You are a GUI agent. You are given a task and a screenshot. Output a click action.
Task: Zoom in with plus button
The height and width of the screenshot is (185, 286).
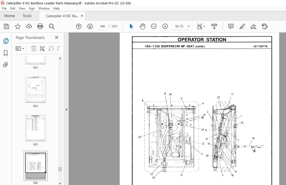click(x=165, y=26)
